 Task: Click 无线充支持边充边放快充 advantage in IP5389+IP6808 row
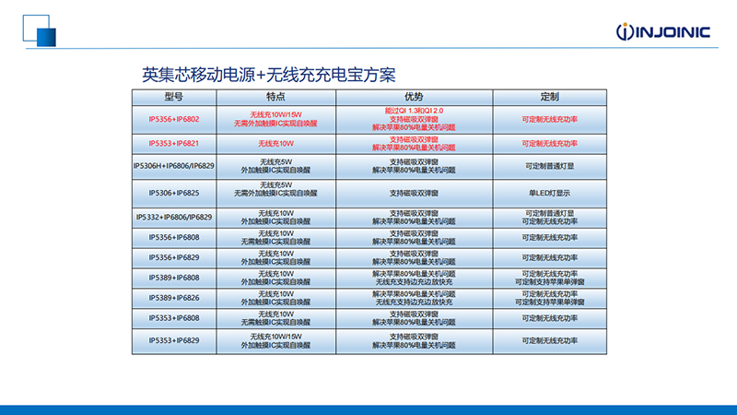414,282
